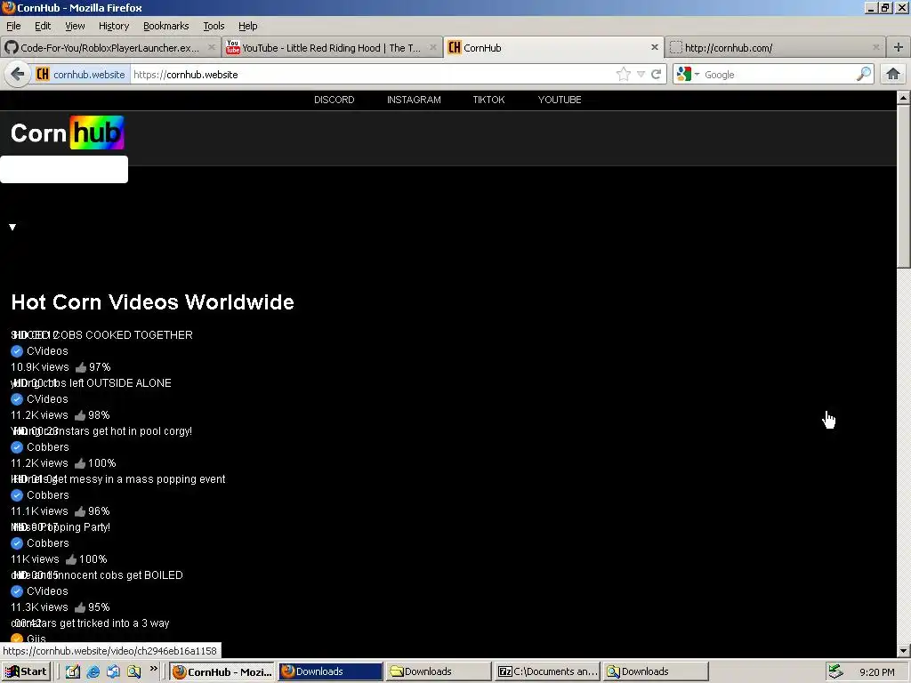The width and height of the screenshot is (911, 683).
Task: Click the 9:20 PM clock
Action: pos(876,672)
